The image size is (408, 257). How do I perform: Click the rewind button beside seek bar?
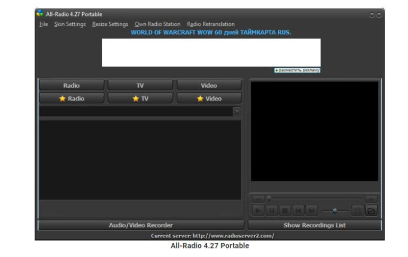point(258,199)
